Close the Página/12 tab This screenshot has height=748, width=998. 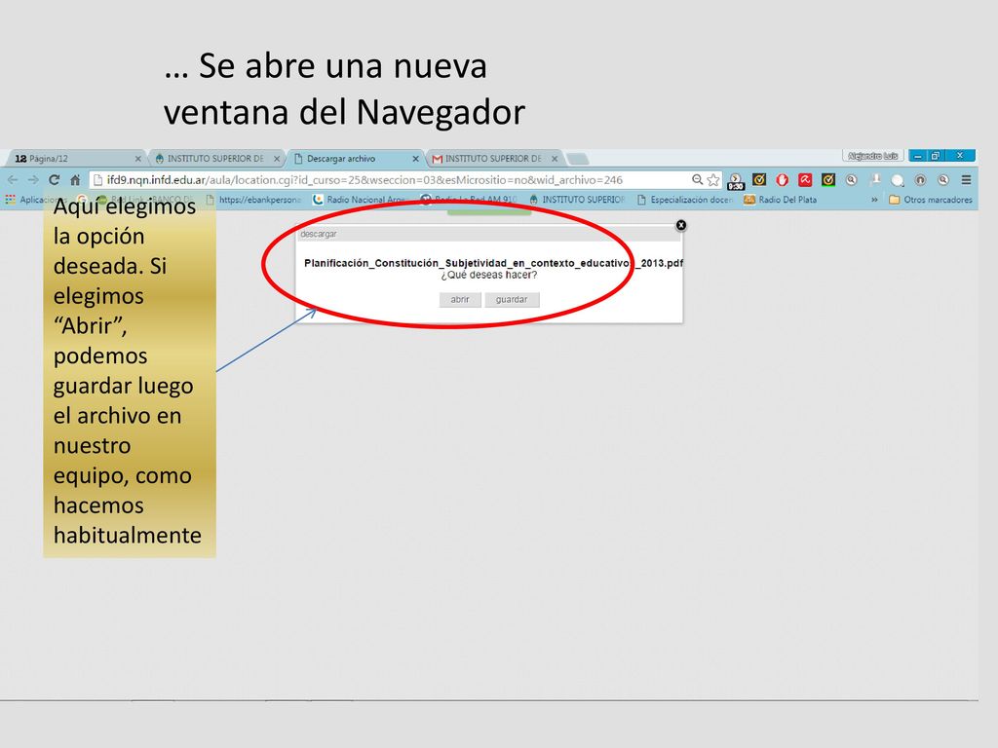coord(138,159)
